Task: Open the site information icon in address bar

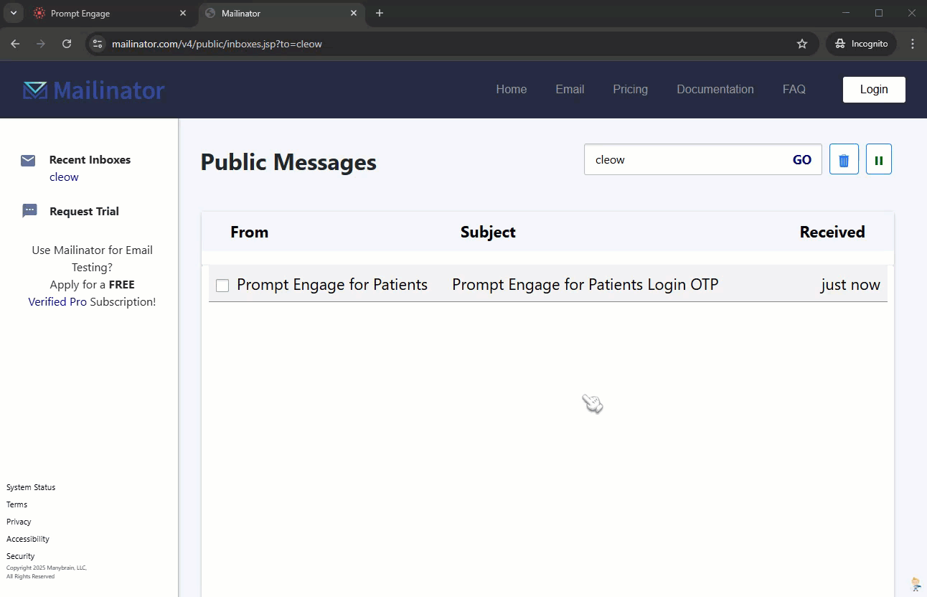Action: [98, 44]
